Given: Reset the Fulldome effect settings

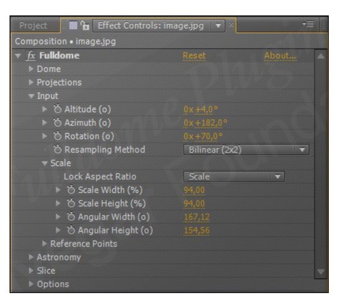Looking at the screenshot, I should (x=194, y=56).
